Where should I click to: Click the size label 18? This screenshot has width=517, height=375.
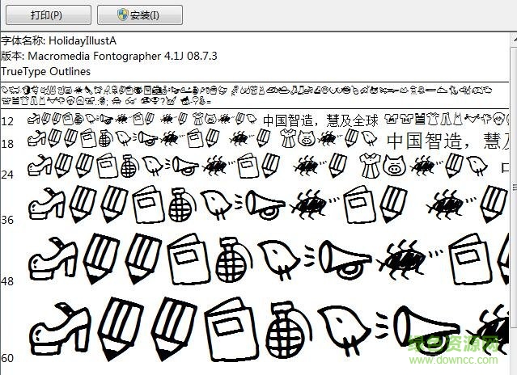tap(7, 144)
